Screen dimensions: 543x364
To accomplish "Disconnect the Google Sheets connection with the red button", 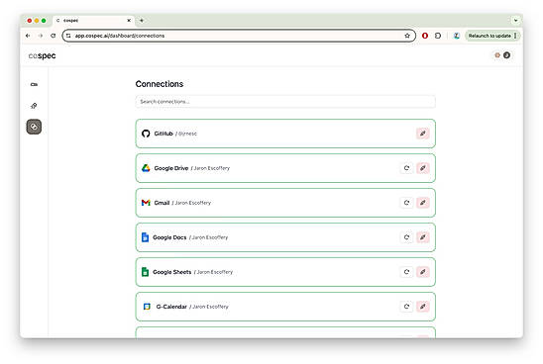I will click(423, 272).
